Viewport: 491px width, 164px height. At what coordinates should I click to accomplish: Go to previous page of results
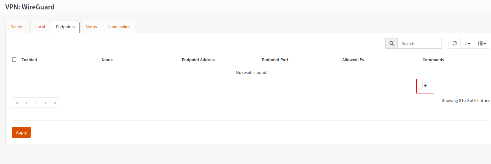point(26,103)
